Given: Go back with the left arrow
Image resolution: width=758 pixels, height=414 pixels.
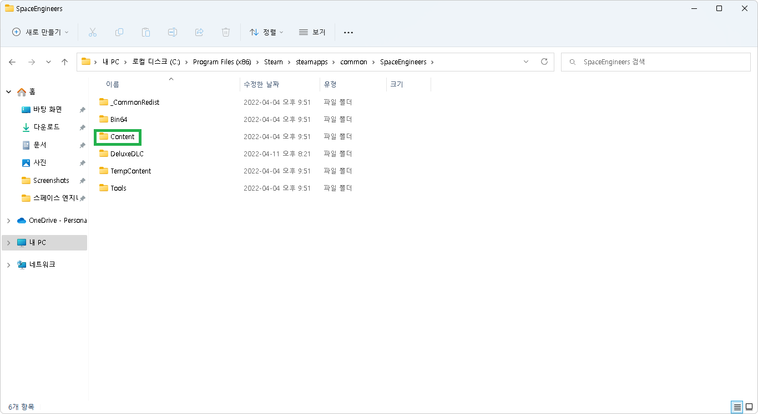Looking at the screenshot, I should click(x=12, y=62).
